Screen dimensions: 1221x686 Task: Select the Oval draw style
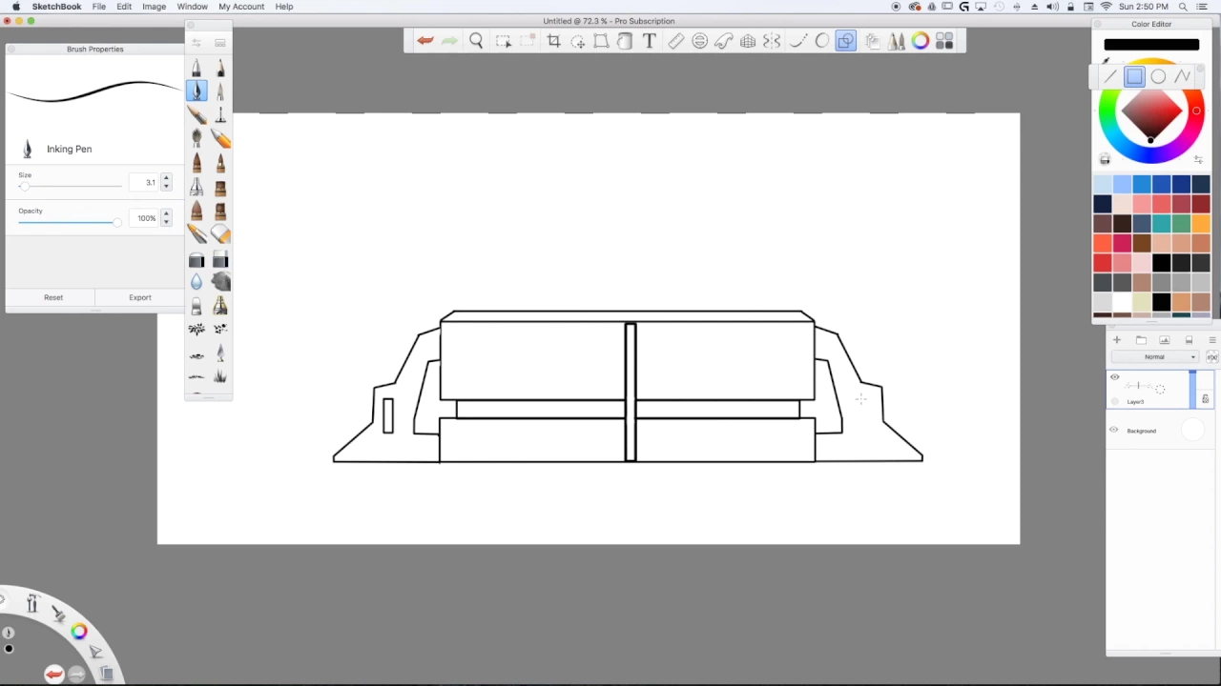click(1158, 76)
